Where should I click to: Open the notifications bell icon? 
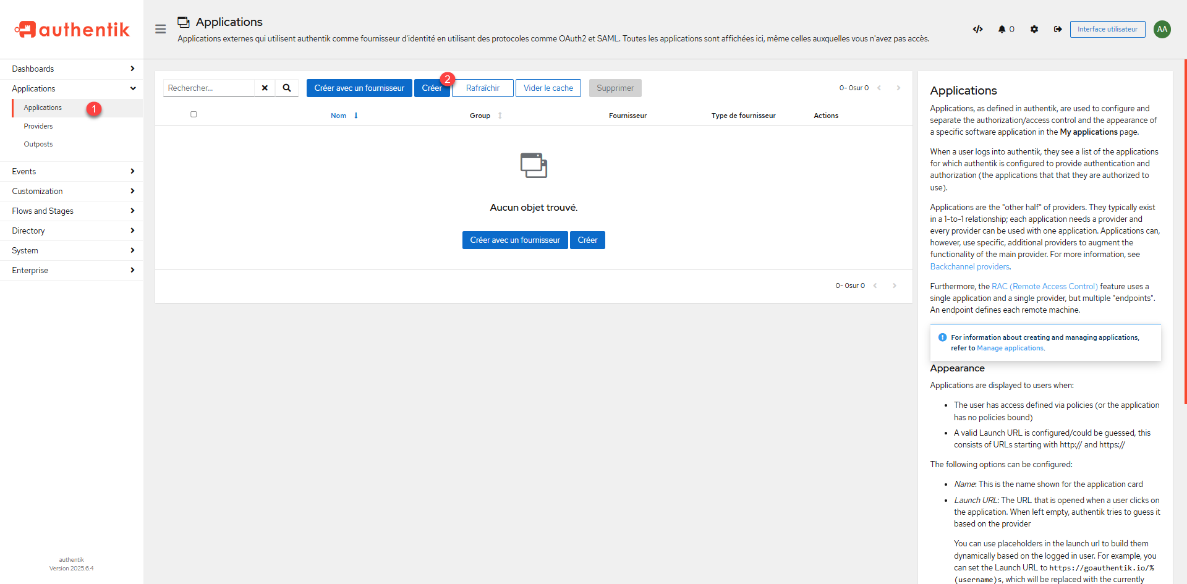1002,29
